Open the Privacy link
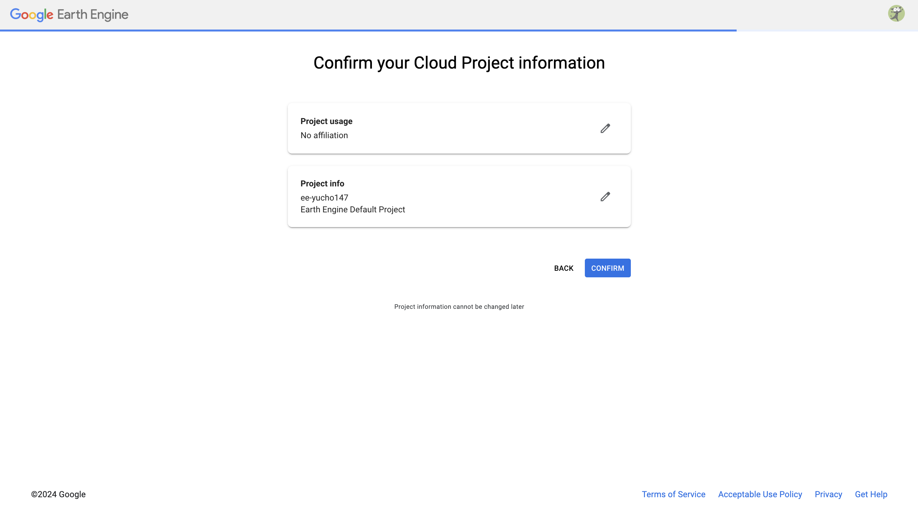This screenshot has height=511, width=918. (828, 494)
